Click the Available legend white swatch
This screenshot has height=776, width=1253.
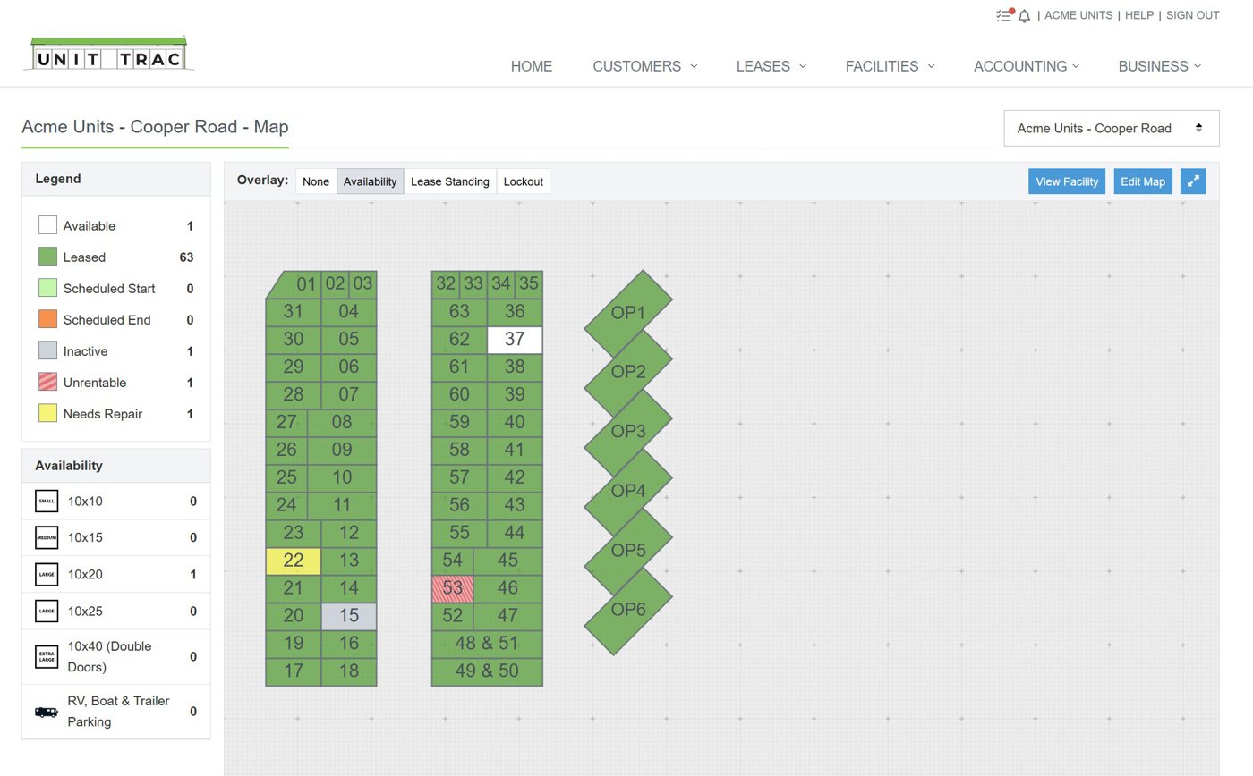pyautogui.click(x=47, y=225)
